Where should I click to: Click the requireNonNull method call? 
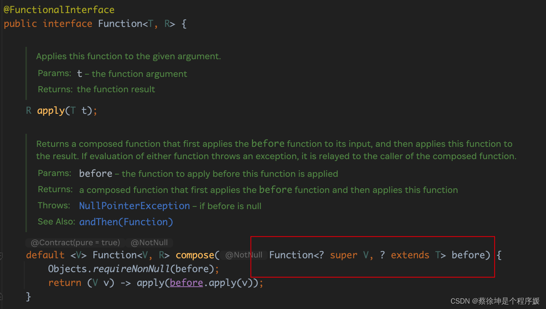pyautogui.click(x=131, y=269)
